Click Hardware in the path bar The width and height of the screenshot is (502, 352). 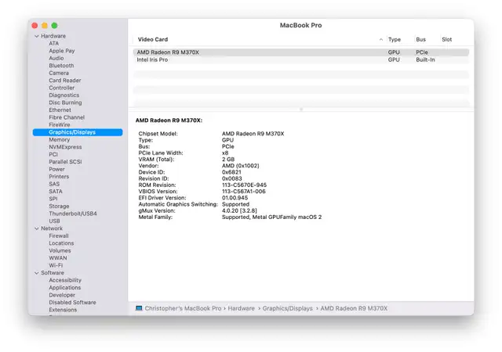point(242,308)
